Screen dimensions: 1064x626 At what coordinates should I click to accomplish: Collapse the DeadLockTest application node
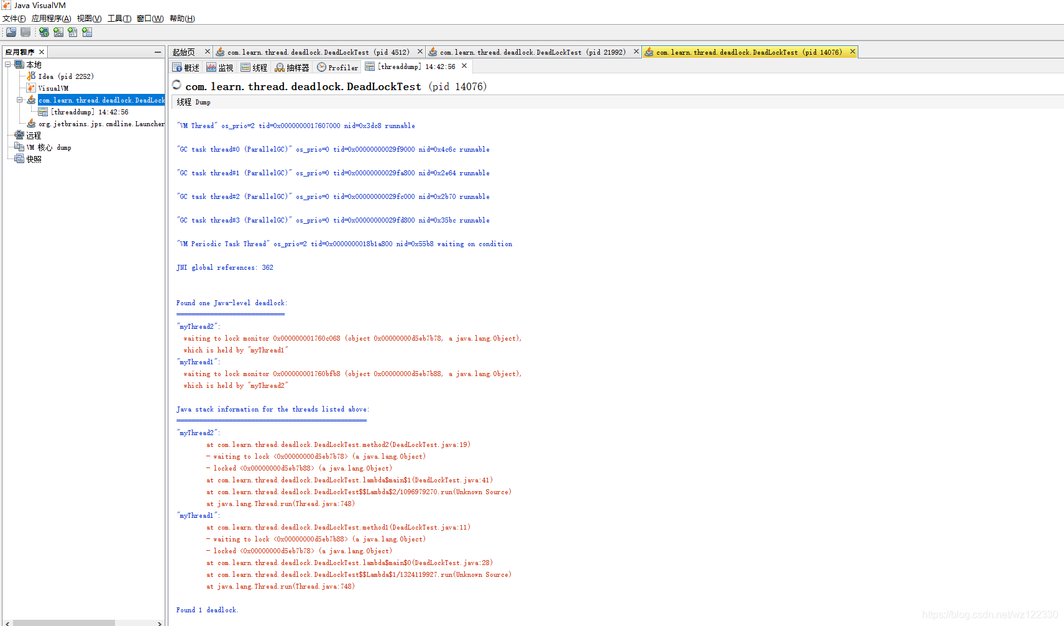pyautogui.click(x=20, y=100)
